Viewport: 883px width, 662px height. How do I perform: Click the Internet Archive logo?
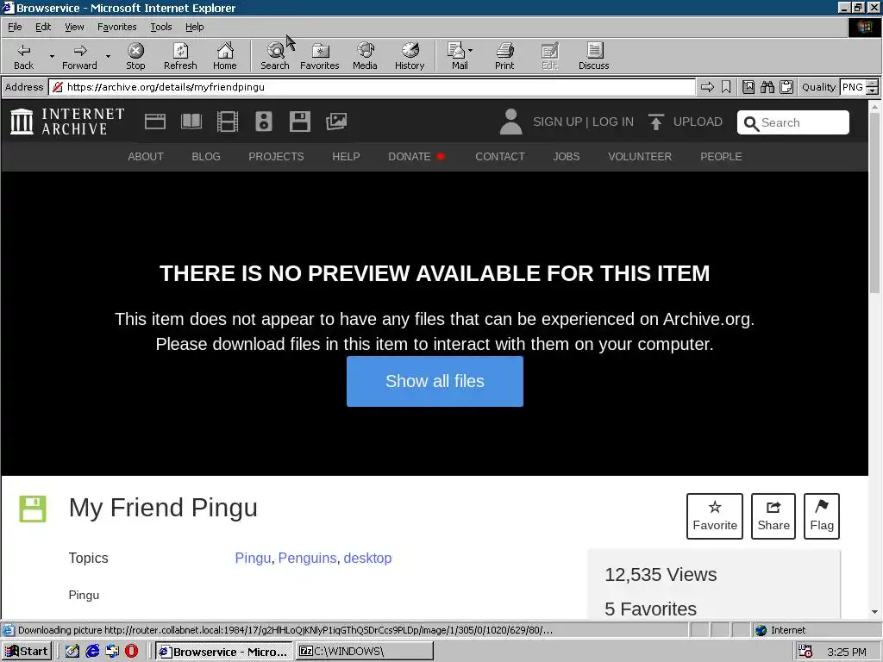click(67, 122)
